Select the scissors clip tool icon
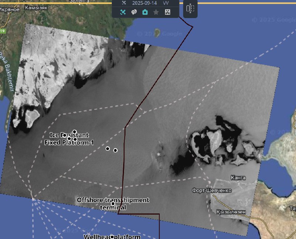 pos(167,12)
